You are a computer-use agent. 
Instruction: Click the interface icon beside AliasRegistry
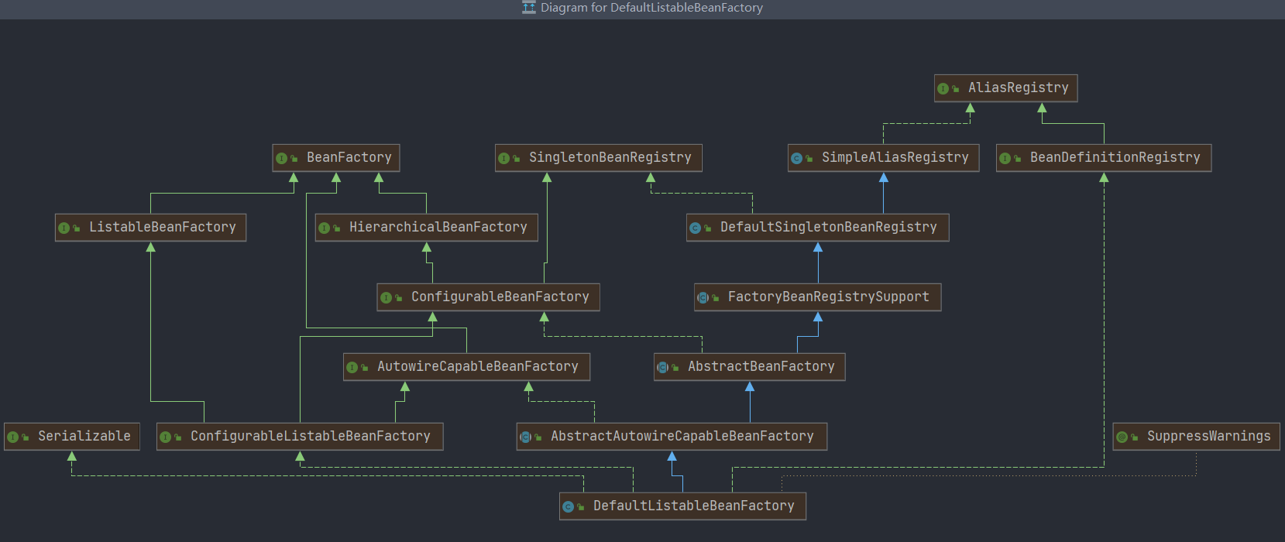[943, 88]
